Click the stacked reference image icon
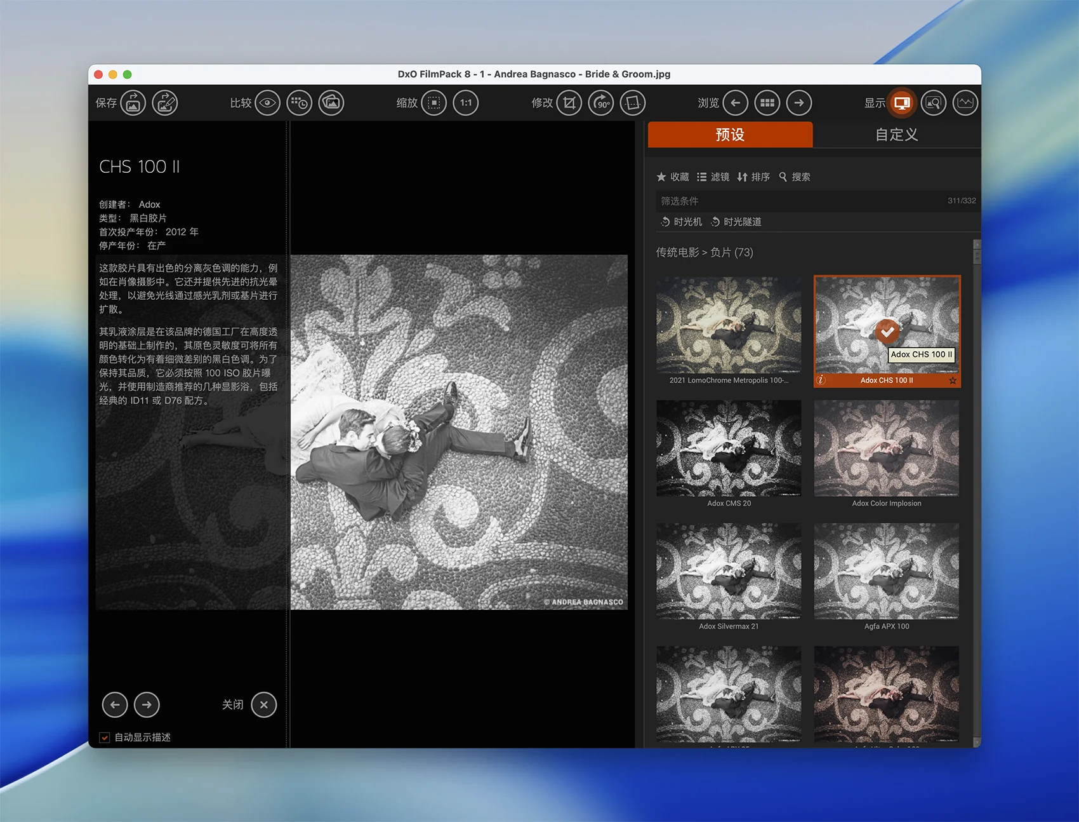Viewport: 1079px width, 822px height. click(331, 103)
